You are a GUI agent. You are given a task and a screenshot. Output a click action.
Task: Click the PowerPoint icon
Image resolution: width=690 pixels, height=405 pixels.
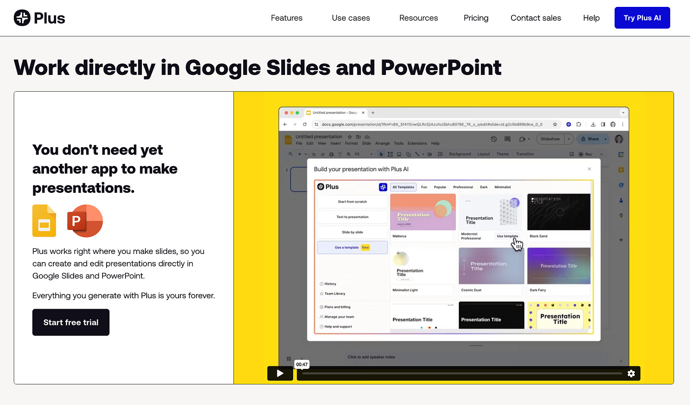pos(85,221)
